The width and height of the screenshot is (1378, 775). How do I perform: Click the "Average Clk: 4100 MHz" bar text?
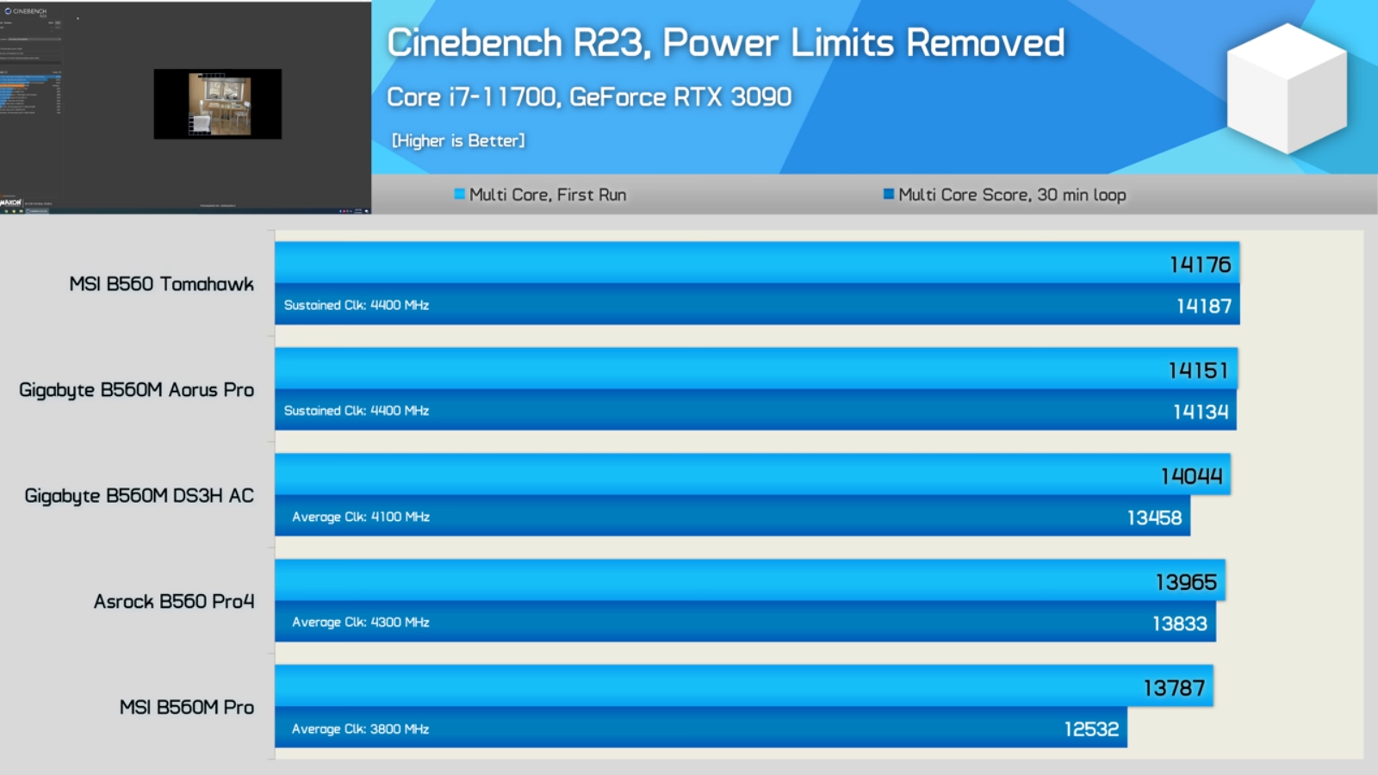[x=360, y=517]
